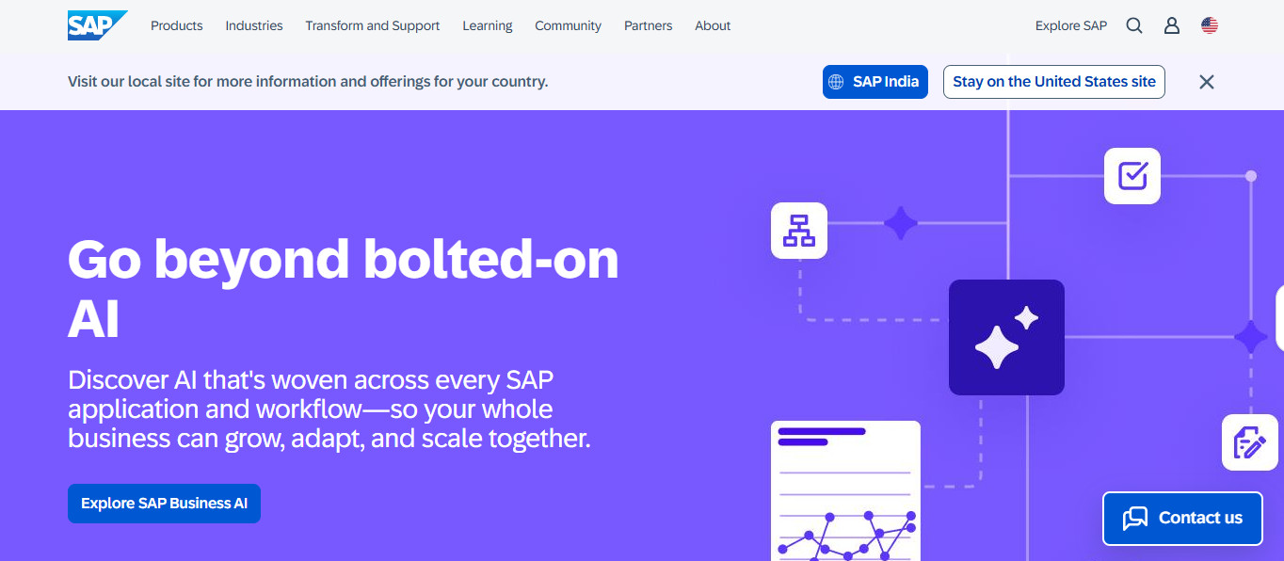1284x561 pixels.
Task: Click the AI sparkle tile in hero graphic
Action: pos(1006,337)
